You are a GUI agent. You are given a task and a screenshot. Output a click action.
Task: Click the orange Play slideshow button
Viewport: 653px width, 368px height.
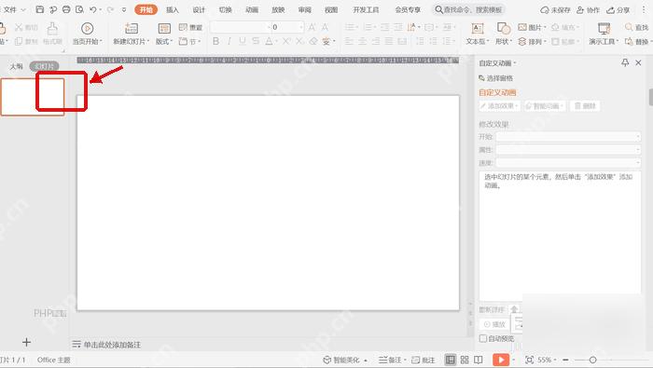click(x=501, y=360)
